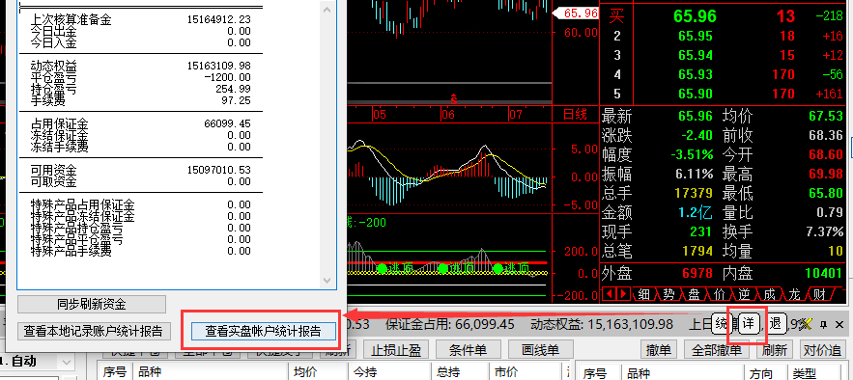This screenshot has height=380, width=853.
Task: Click the 外盘 value 6978
Action: click(x=697, y=273)
